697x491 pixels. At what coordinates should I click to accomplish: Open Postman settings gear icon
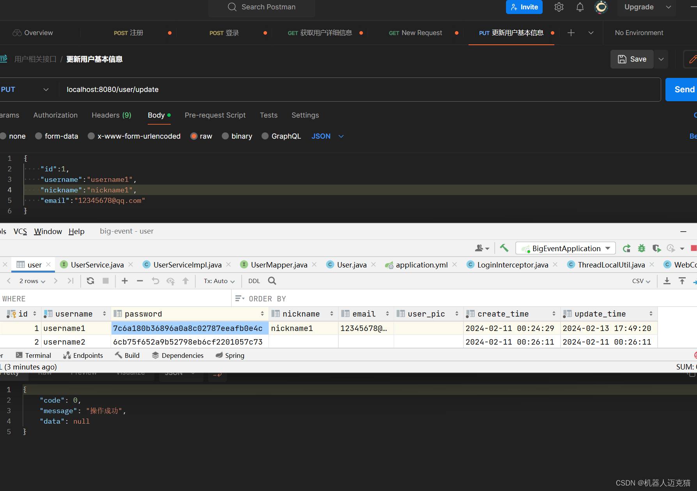coord(559,7)
